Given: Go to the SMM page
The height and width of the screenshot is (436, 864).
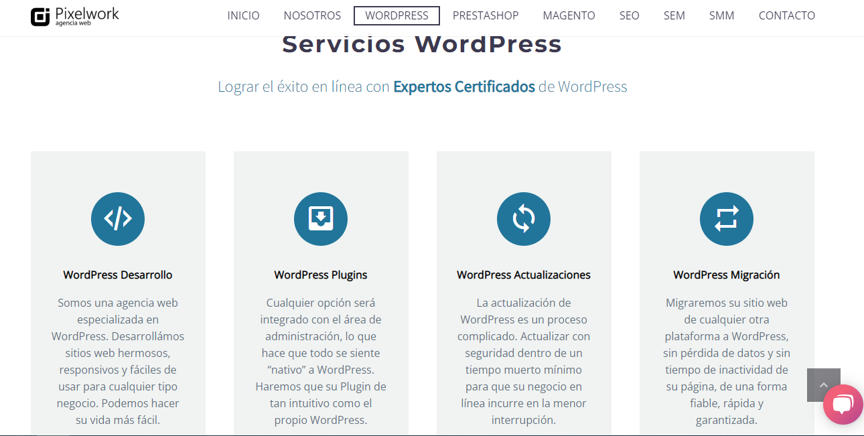Looking at the screenshot, I should (x=721, y=15).
